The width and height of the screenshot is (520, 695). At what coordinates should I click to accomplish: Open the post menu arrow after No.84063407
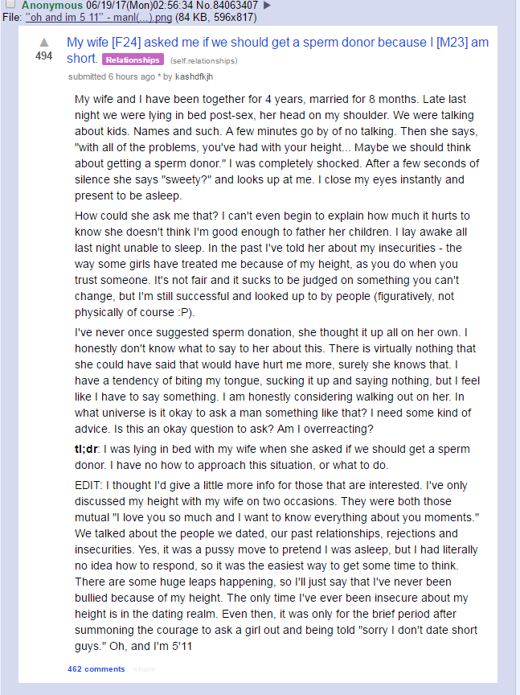point(268,5)
